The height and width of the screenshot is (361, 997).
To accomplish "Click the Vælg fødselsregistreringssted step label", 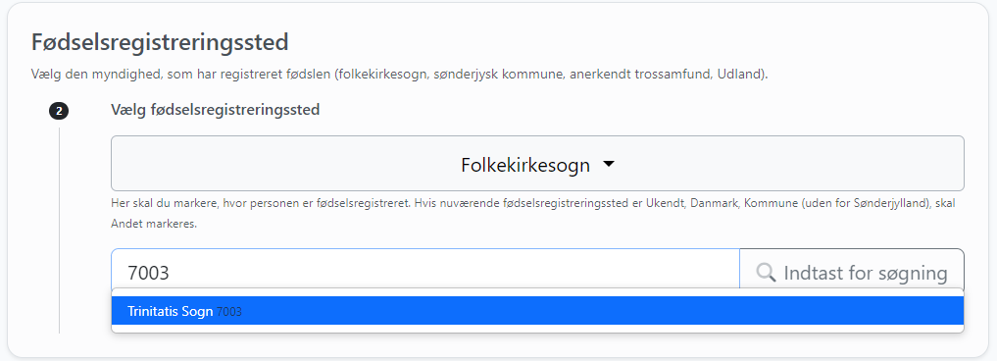I will 215,110.
